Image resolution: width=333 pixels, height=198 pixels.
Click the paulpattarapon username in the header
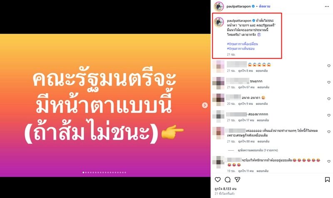coord(239,6)
